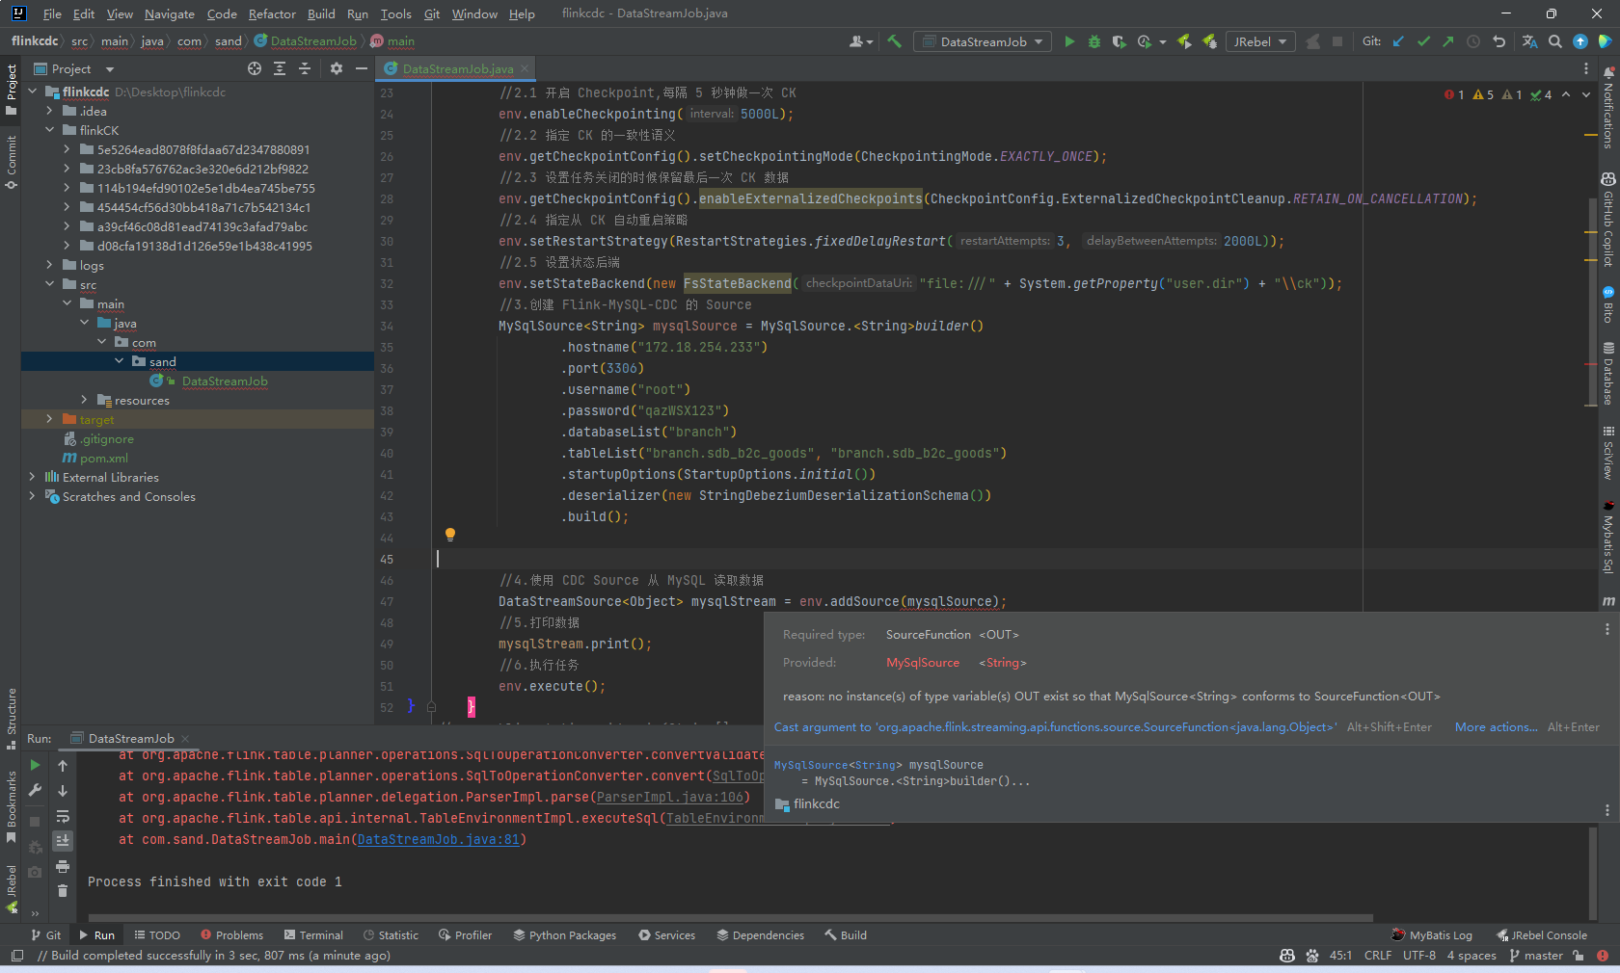Screen dimensions: 1620x973
Task: Build the project with the hammer icon
Action: click(x=895, y=41)
